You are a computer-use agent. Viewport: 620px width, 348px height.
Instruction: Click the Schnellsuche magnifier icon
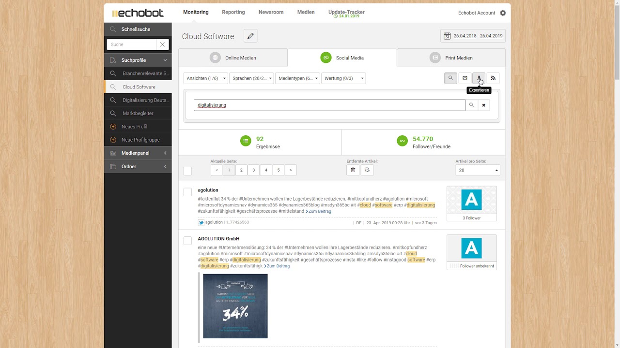click(113, 29)
